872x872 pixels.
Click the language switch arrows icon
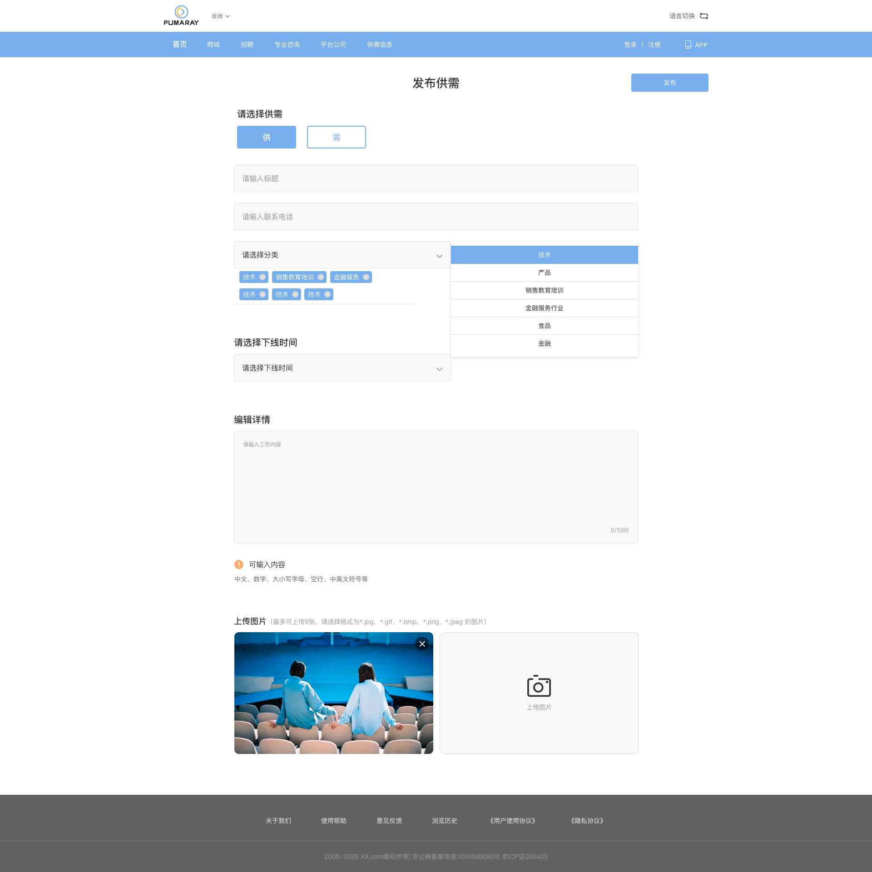pos(704,16)
